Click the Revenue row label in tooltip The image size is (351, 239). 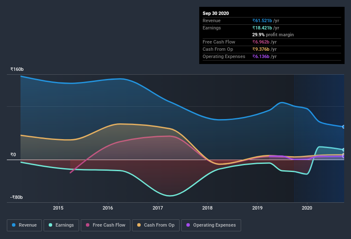point(212,20)
